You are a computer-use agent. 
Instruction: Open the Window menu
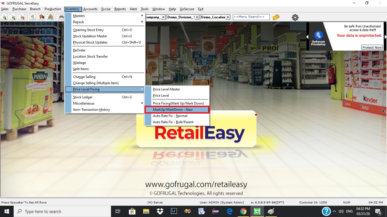(x=159, y=9)
